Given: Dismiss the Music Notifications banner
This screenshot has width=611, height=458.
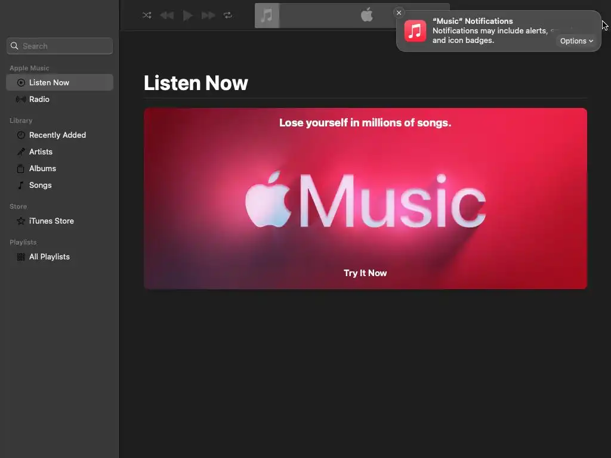Looking at the screenshot, I should [399, 13].
